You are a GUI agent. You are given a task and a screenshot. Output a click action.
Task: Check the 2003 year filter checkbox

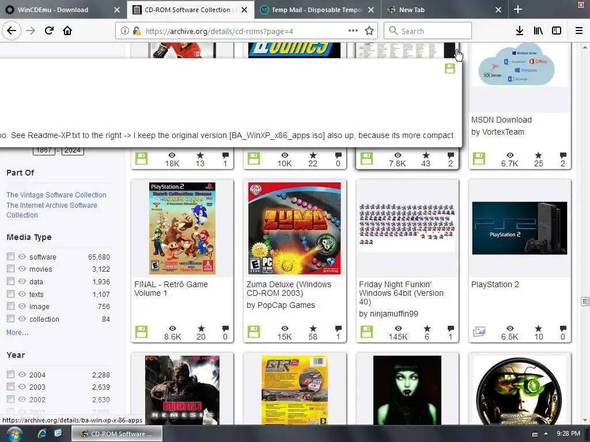10,386
